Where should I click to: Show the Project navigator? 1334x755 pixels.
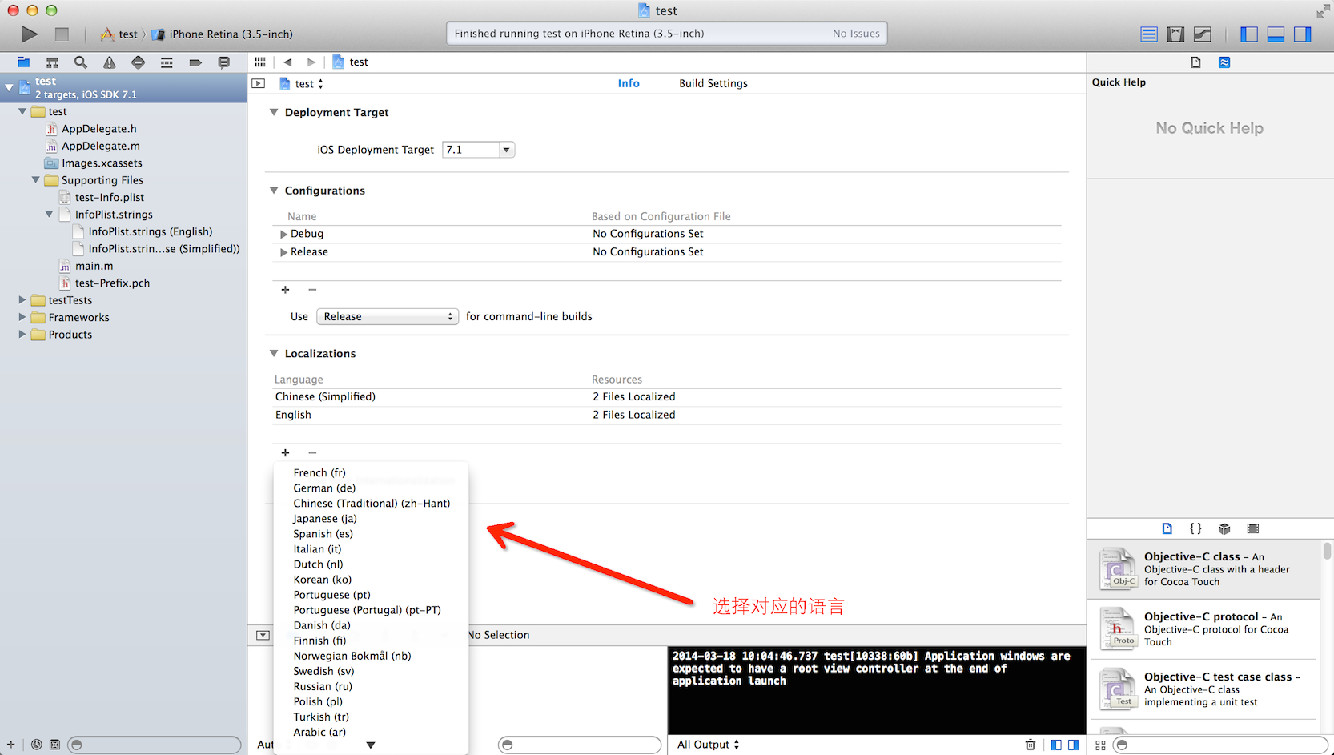click(x=24, y=62)
